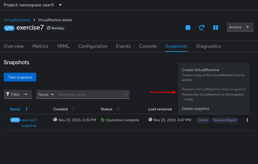Image resolution: width=258 pixels, height=164 pixels.
Task: Stop the VirtualMachine with the square icon
Action: [188, 28]
